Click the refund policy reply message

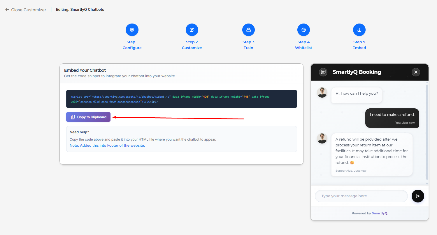[372, 155]
